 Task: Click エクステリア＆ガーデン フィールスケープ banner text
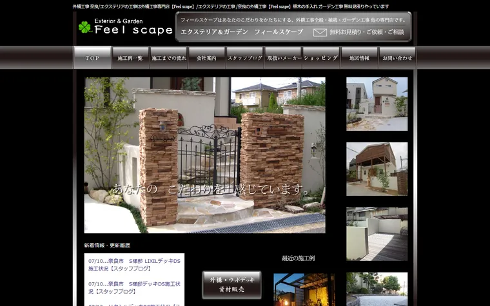[x=242, y=32]
